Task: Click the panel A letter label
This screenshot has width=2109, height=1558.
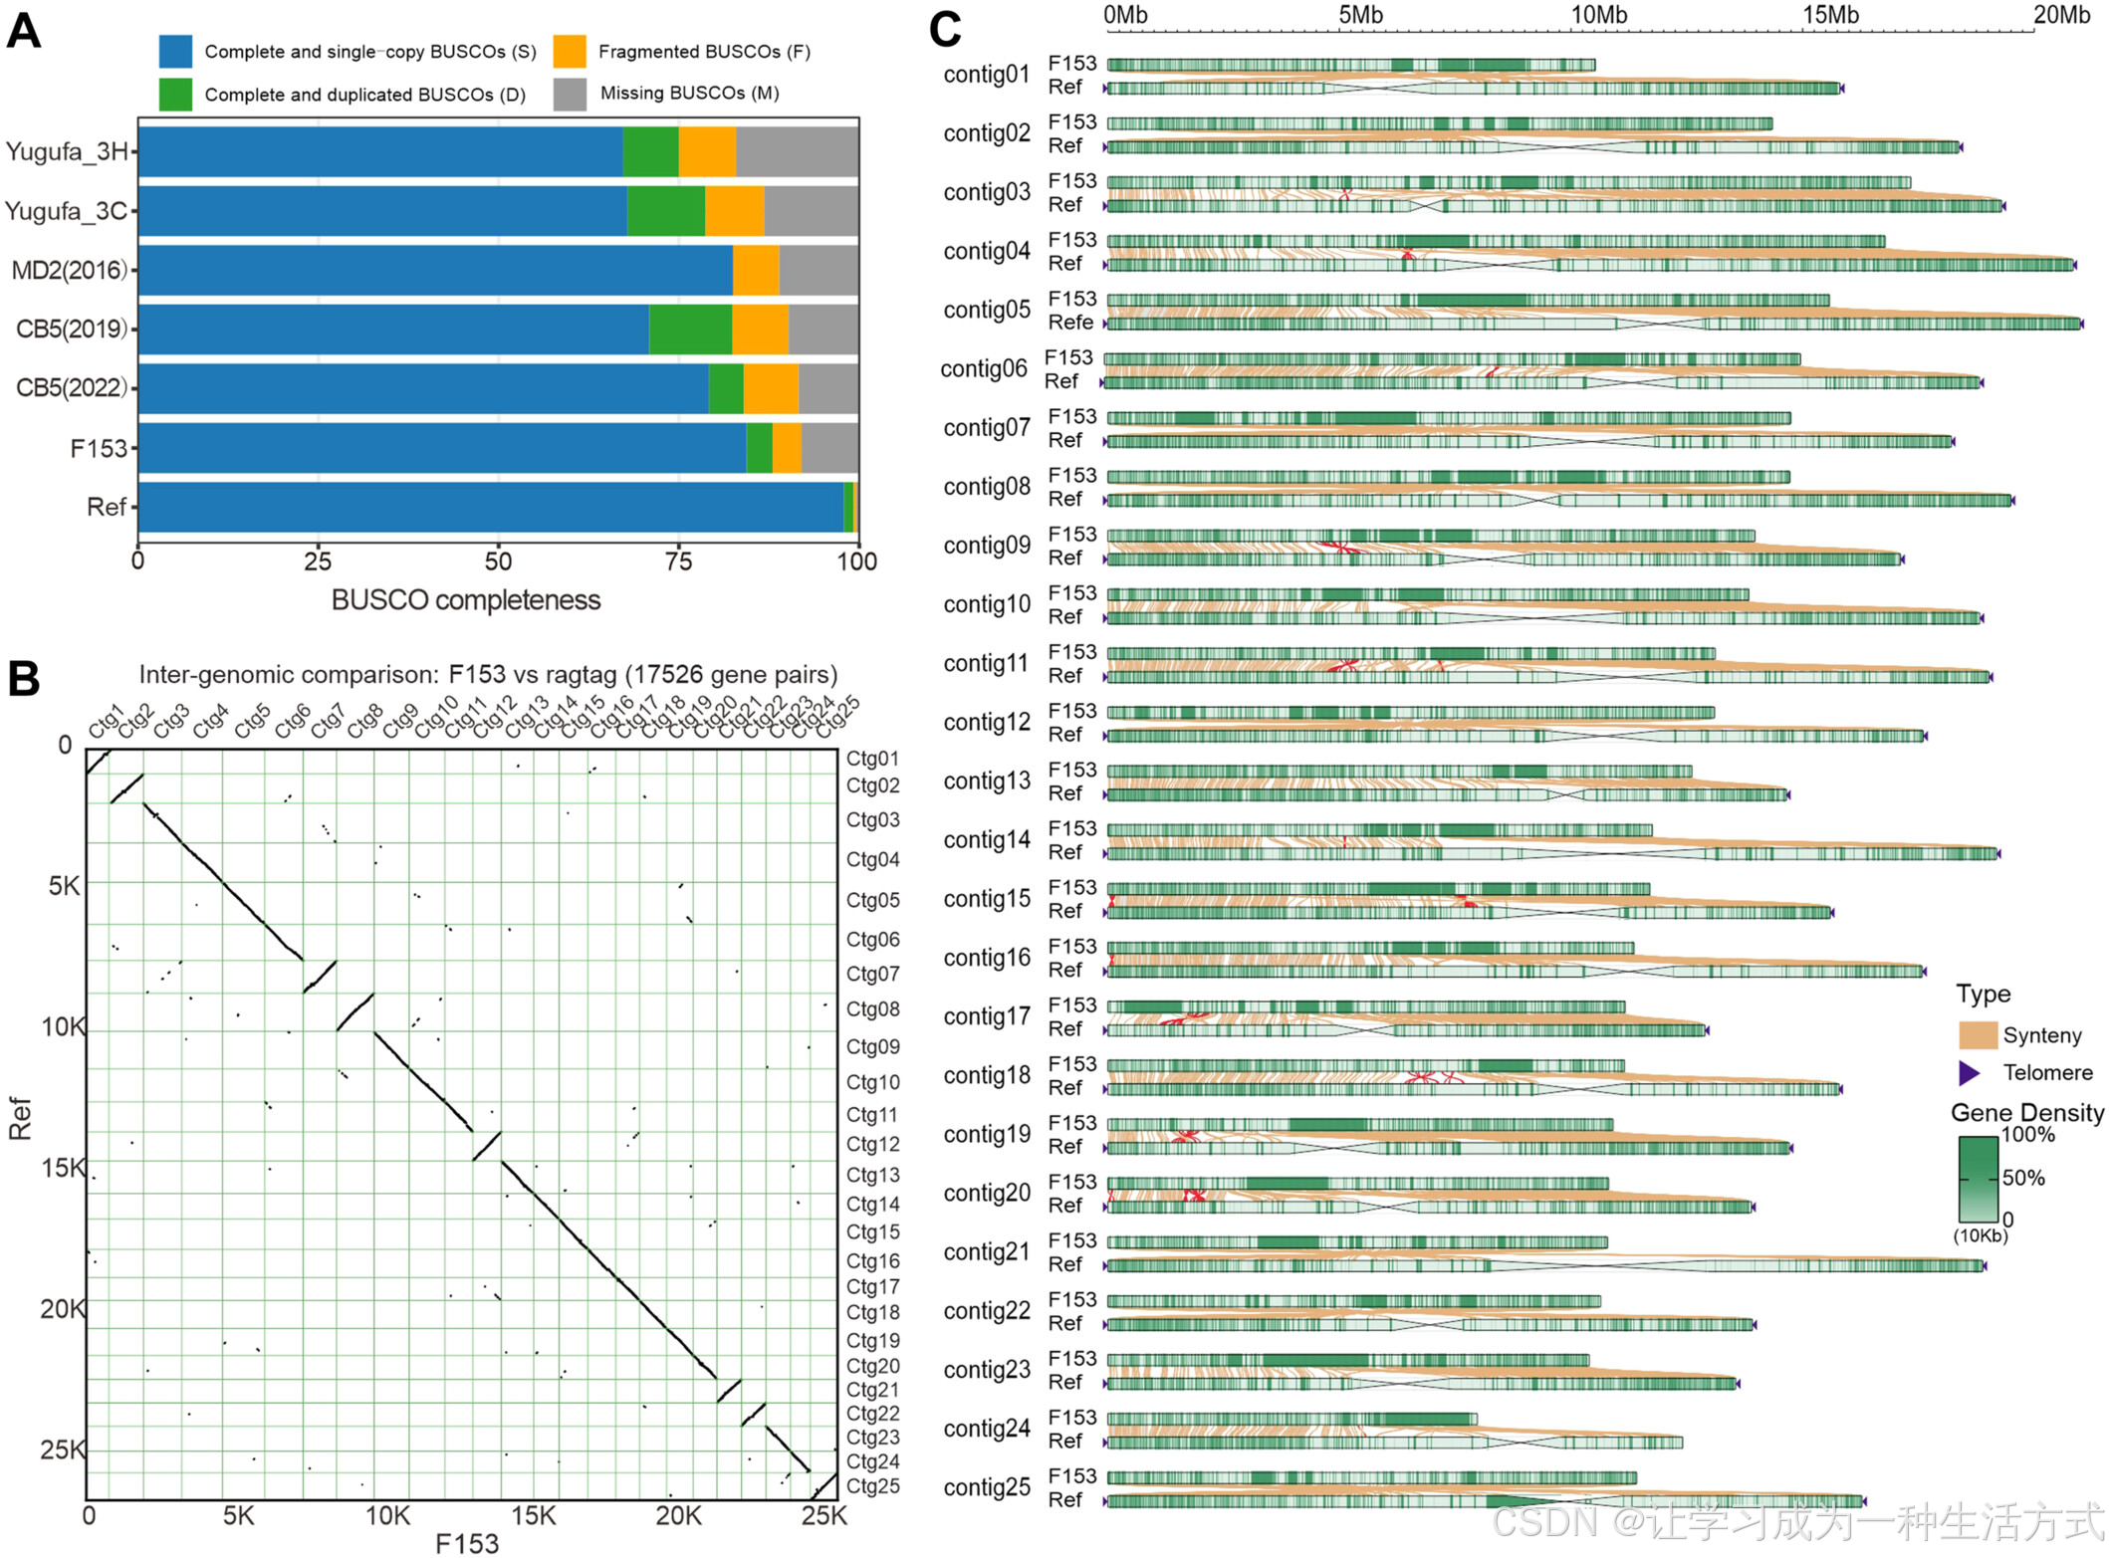Action: pos(24,30)
